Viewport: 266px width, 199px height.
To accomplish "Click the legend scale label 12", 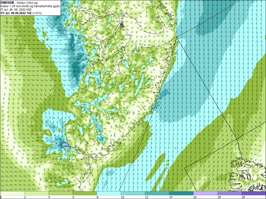I will [x=147, y=197].
